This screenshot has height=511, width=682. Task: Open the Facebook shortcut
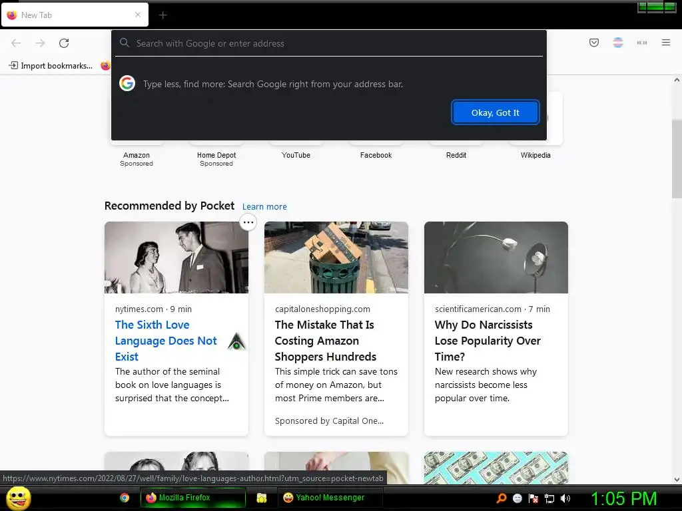click(x=376, y=155)
